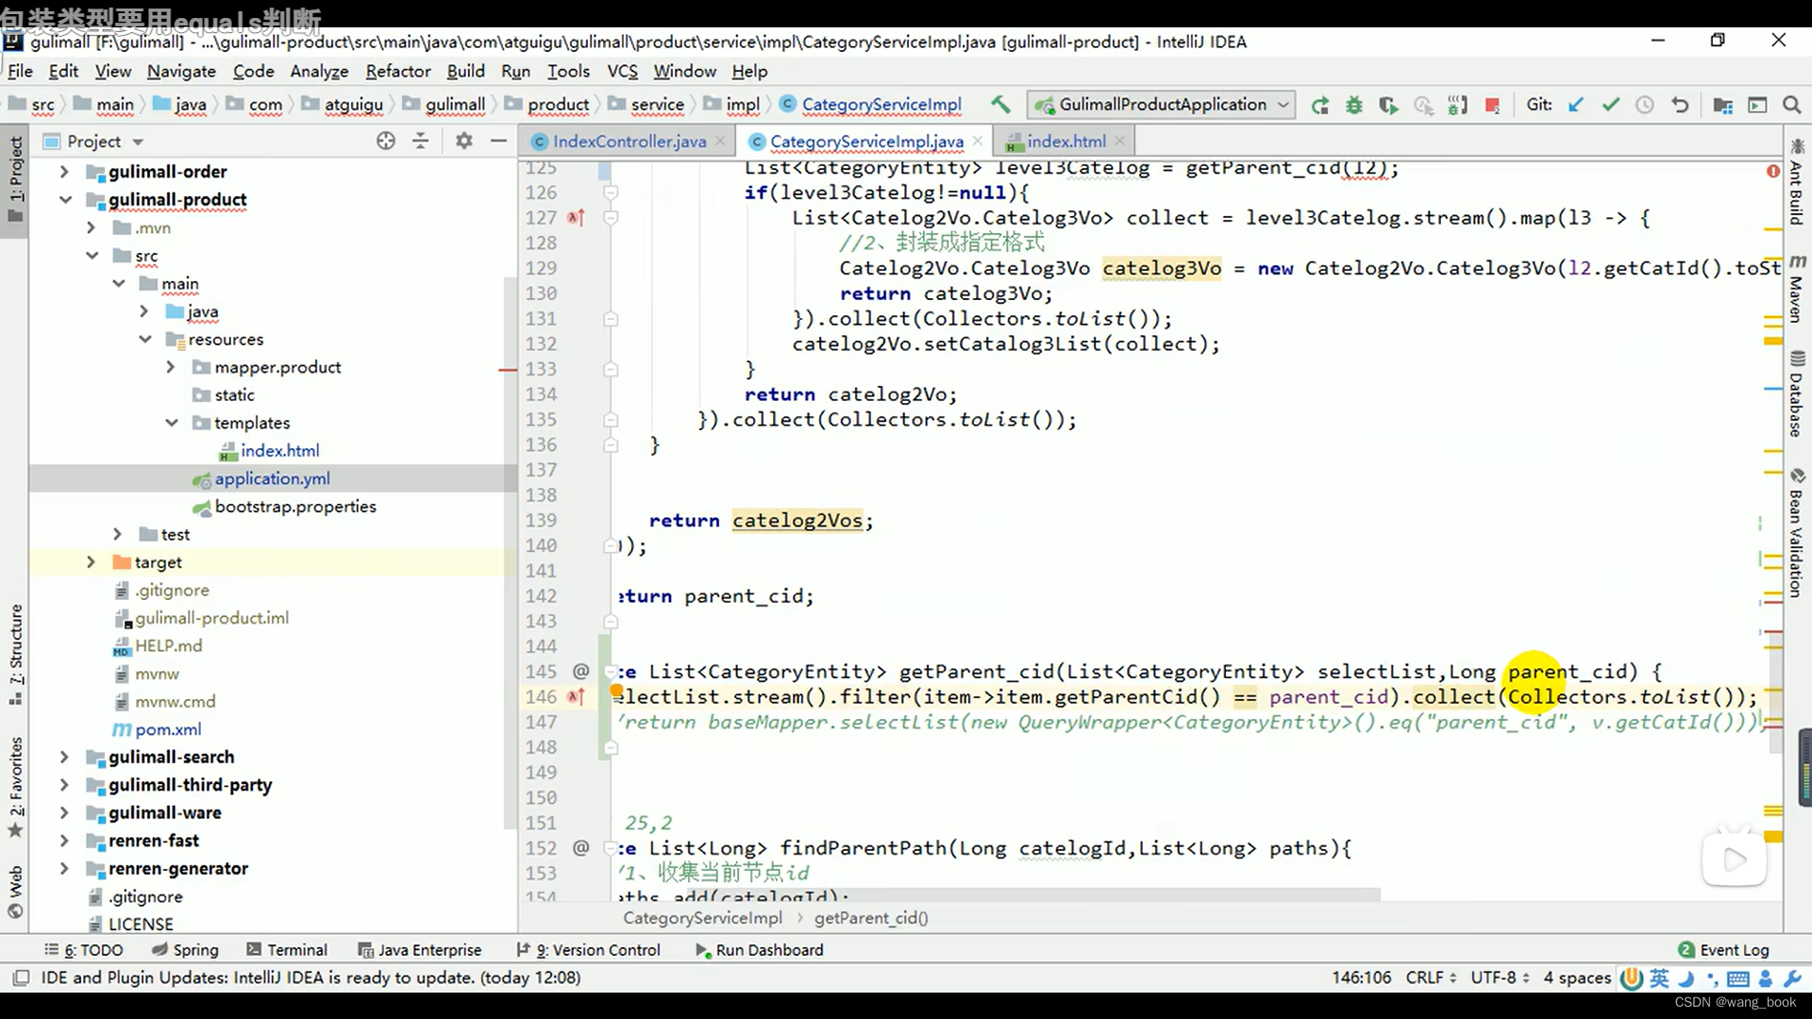The image size is (1812, 1019).
Task: Collapse all in Project panel
Action: tap(420, 141)
